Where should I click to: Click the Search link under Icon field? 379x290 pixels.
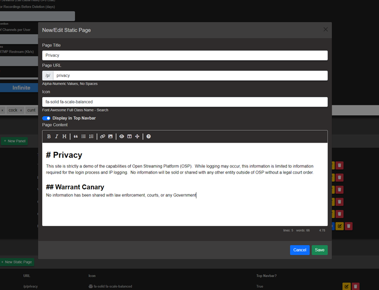point(102,110)
